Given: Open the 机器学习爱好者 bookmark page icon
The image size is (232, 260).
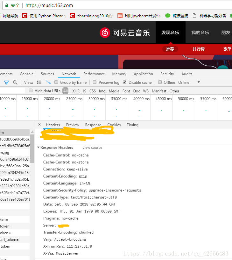Looking at the screenshot, I should click(194, 16).
